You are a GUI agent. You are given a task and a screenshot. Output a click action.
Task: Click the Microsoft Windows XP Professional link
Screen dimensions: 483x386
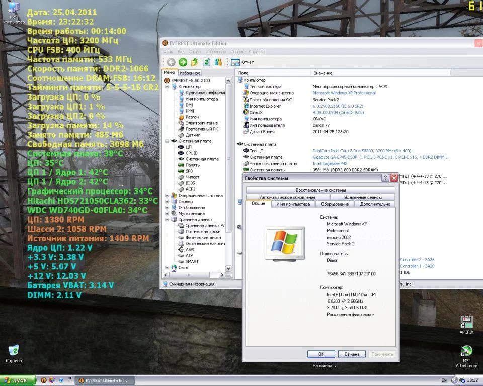[344, 93]
